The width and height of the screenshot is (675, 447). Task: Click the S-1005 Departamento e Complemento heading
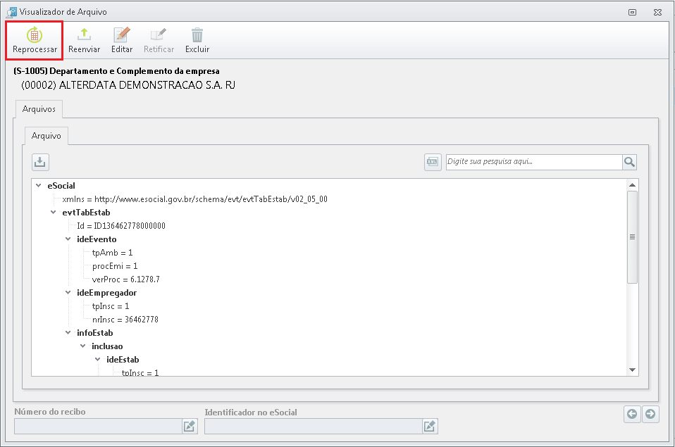click(x=116, y=71)
